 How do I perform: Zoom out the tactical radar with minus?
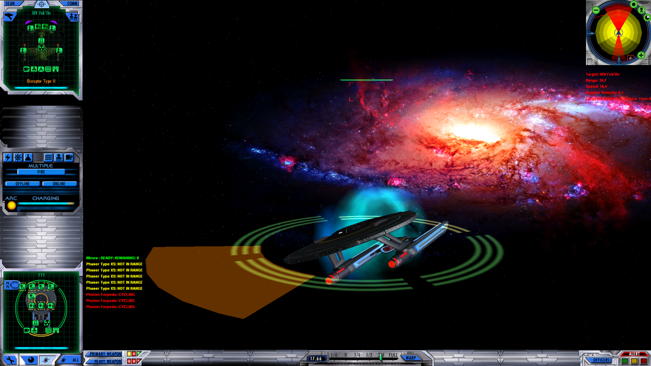click(596, 10)
